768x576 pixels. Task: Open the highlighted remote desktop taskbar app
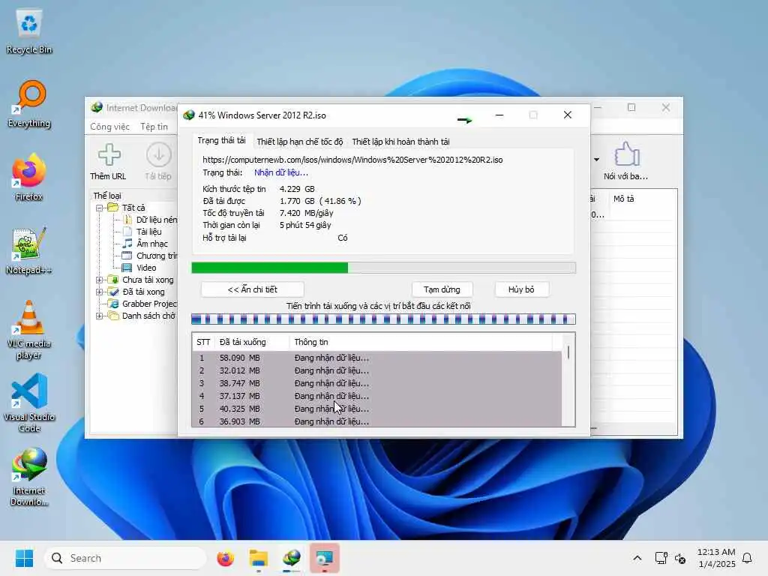[x=325, y=558]
